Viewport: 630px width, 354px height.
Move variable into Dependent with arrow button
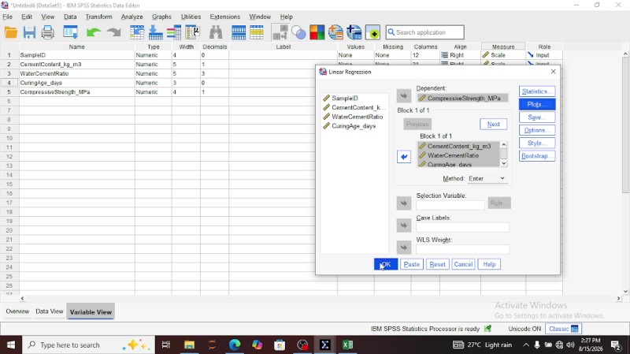[404, 95]
